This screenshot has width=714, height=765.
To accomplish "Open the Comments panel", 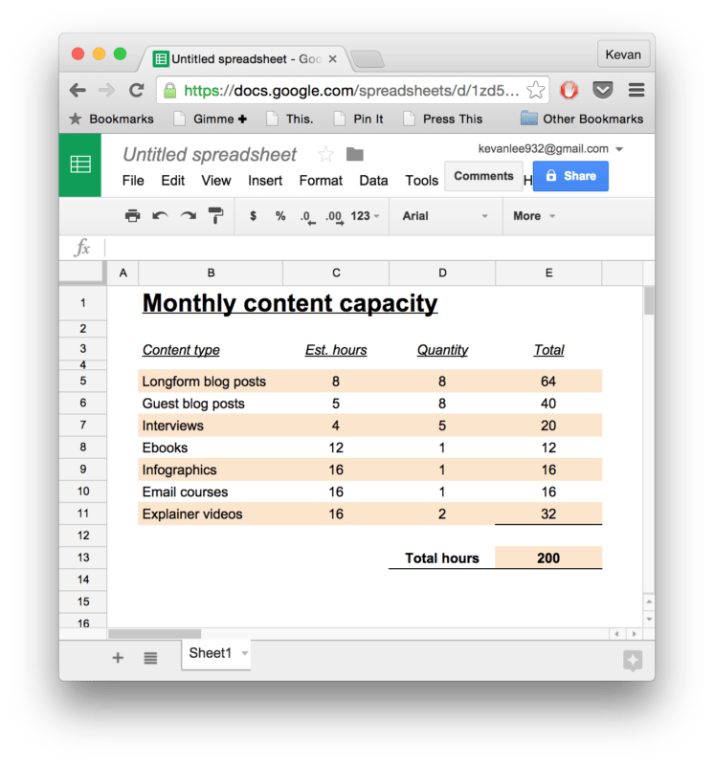I will (x=483, y=176).
